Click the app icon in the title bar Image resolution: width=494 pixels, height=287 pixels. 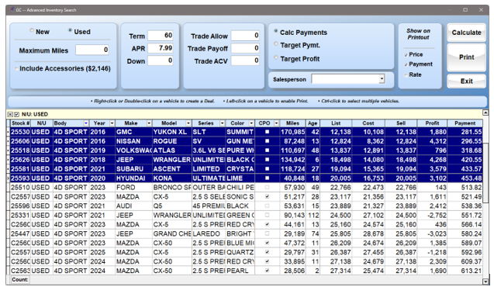point(12,10)
